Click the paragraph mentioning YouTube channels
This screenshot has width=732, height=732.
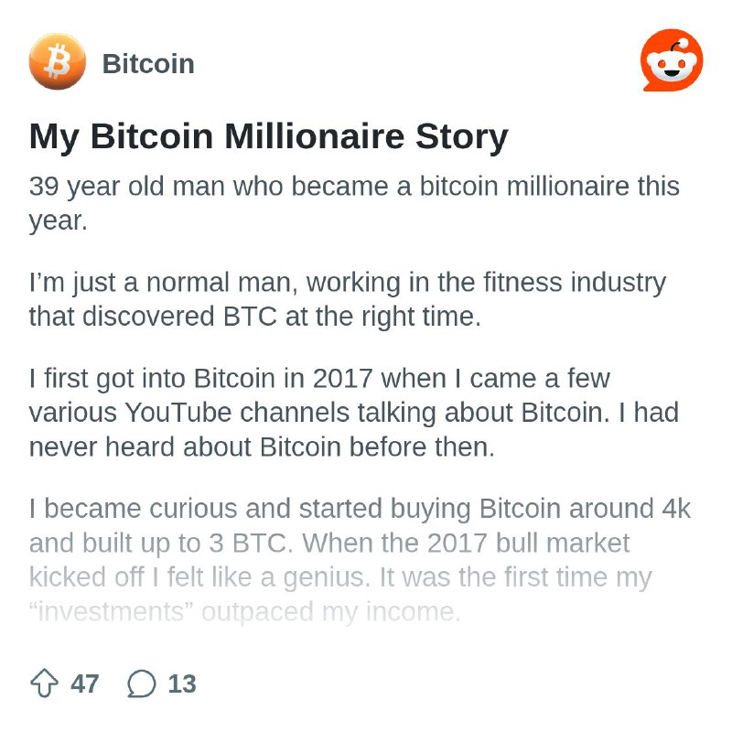coord(354,413)
